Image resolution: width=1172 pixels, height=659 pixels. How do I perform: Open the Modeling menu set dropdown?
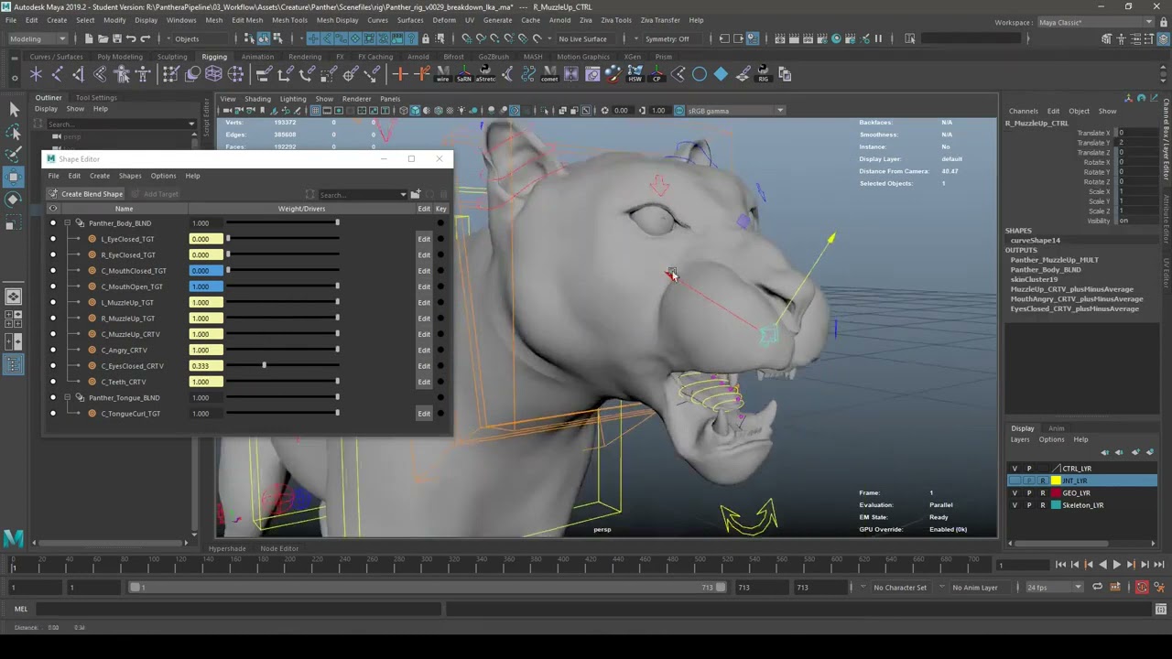click(37, 38)
